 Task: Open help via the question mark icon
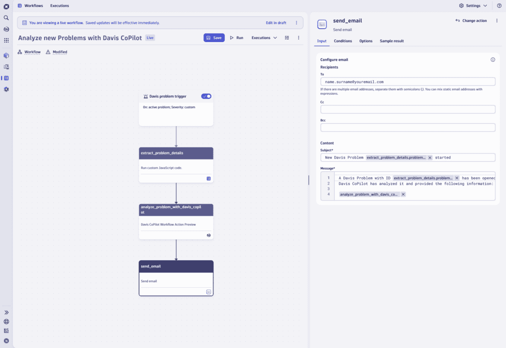(x=500, y=6)
